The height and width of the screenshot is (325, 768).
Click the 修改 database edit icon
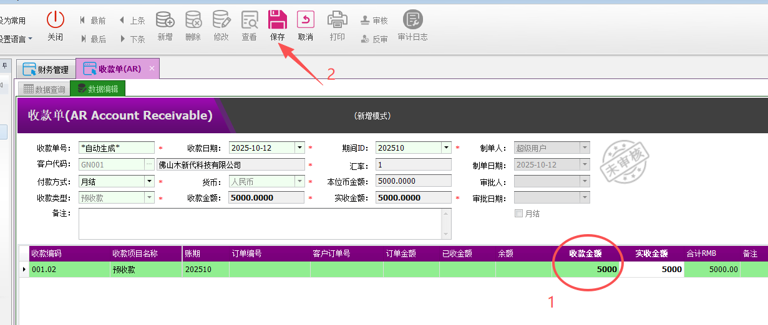[221, 19]
